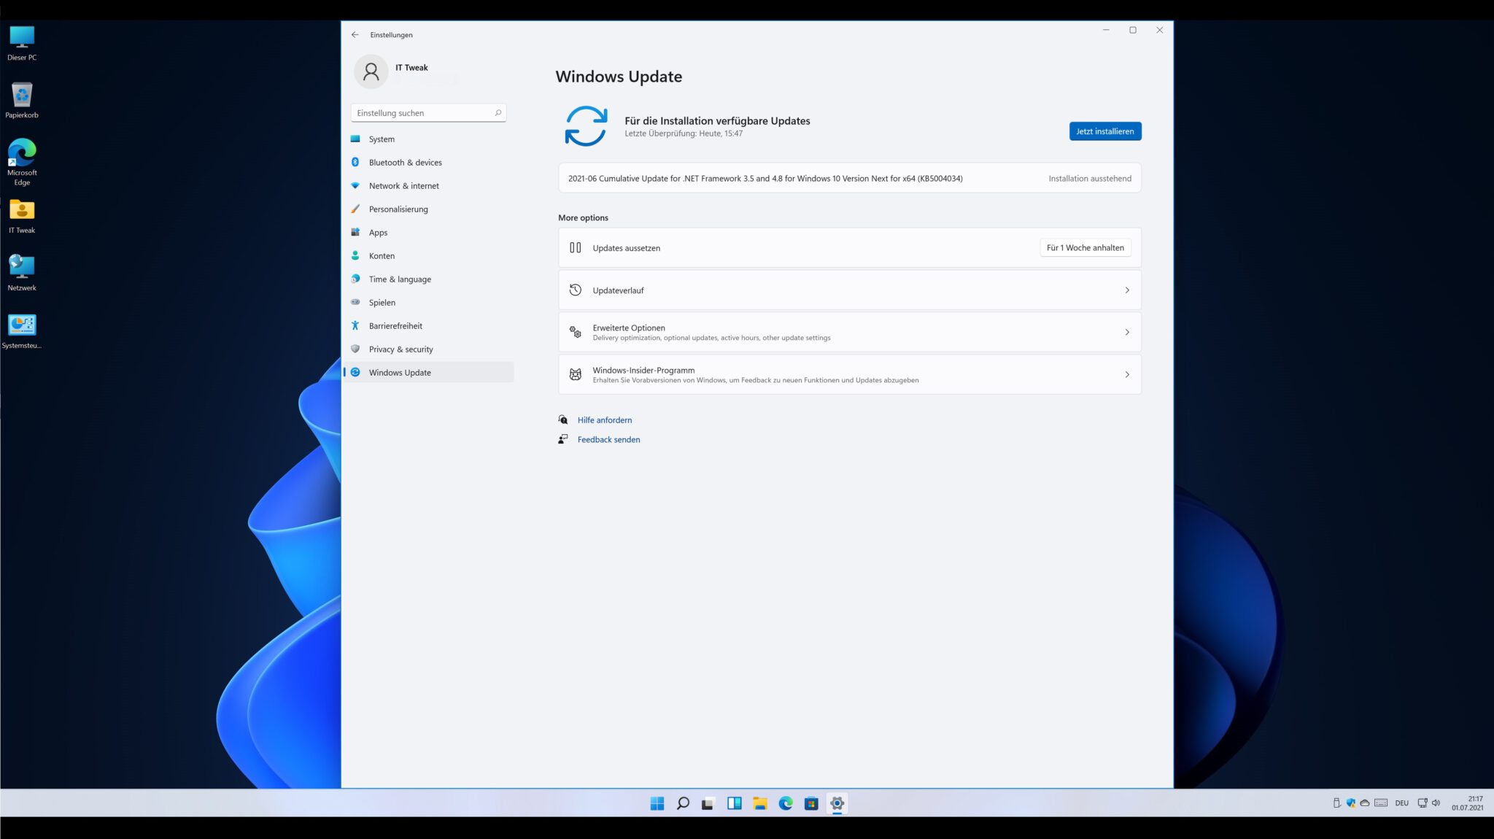Open Bluetooth & devices settings icon
Image resolution: width=1494 pixels, height=839 pixels.
tap(355, 162)
